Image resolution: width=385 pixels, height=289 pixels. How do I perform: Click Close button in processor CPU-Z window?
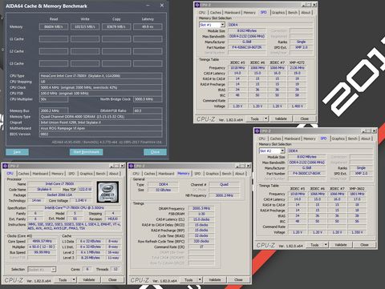pyautogui.click(x=112, y=280)
